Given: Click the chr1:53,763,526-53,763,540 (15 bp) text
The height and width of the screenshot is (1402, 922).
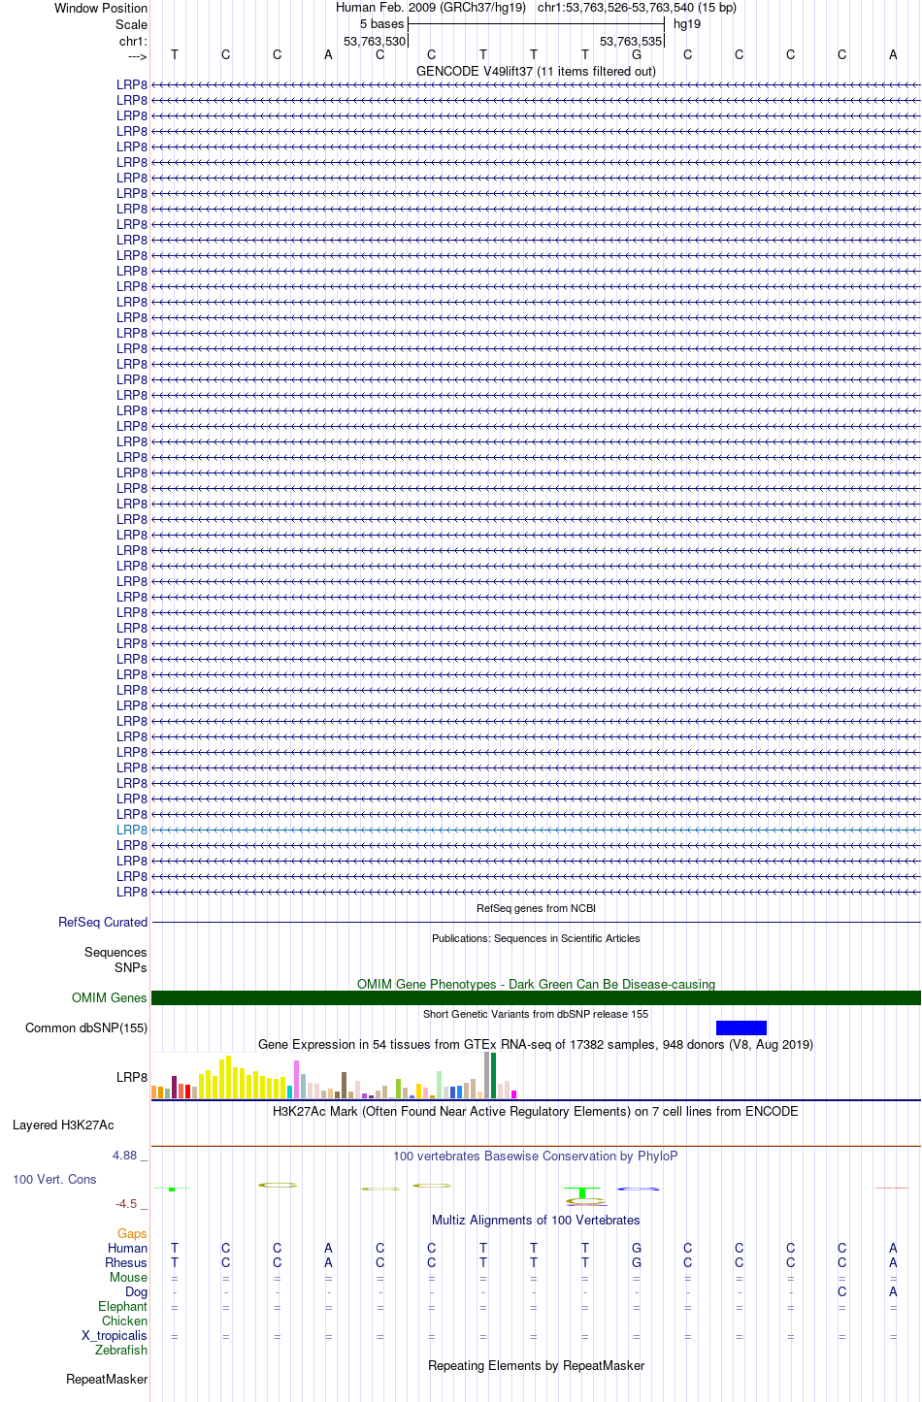Looking at the screenshot, I should 637,7.
